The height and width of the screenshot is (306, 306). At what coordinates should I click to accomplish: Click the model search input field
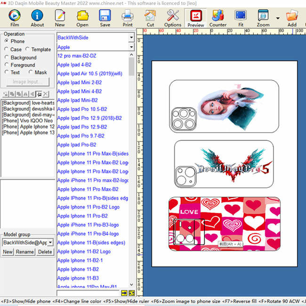tap(88, 293)
